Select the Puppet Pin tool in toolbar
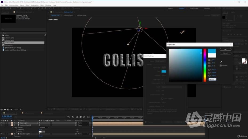Viewport: 248px width, 139px height. [53, 8]
